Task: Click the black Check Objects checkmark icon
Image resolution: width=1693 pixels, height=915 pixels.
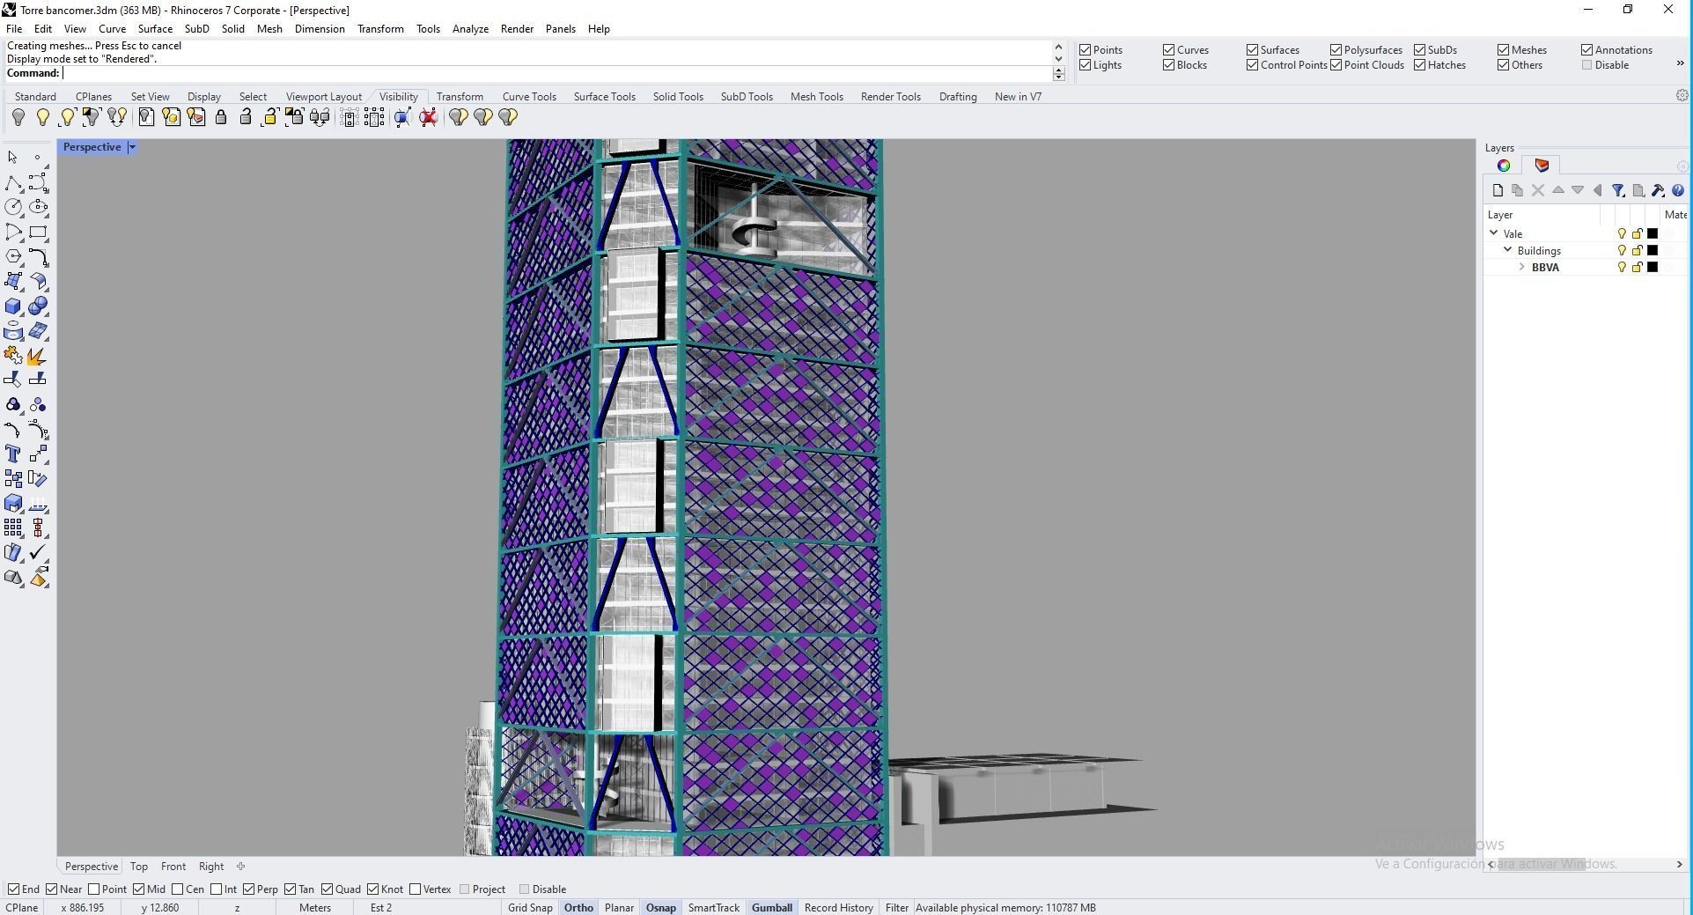Action: point(38,553)
